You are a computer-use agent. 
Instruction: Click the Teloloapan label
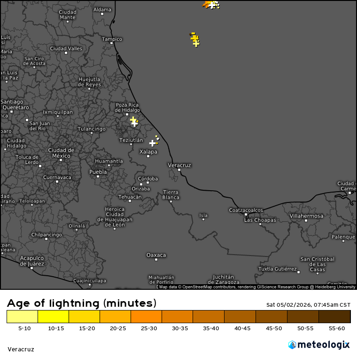click(32, 201)
